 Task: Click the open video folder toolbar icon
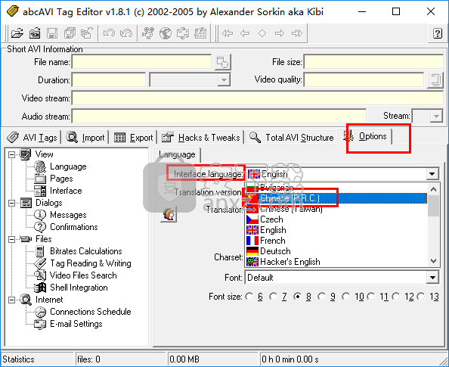[x=35, y=33]
